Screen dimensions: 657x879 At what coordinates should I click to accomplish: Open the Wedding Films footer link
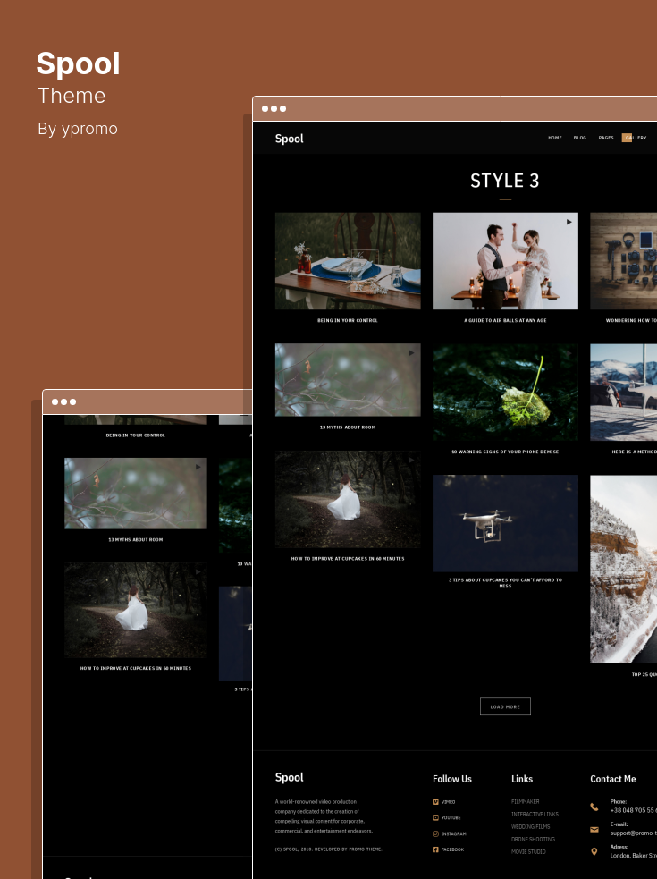(x=530, y=827)
